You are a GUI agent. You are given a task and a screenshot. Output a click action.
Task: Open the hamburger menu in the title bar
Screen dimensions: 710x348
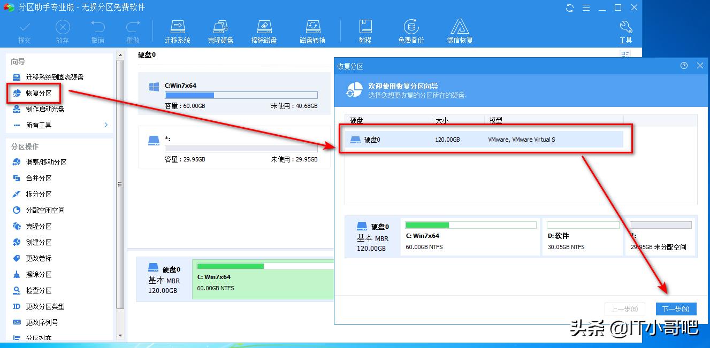(x=586, y=7)
